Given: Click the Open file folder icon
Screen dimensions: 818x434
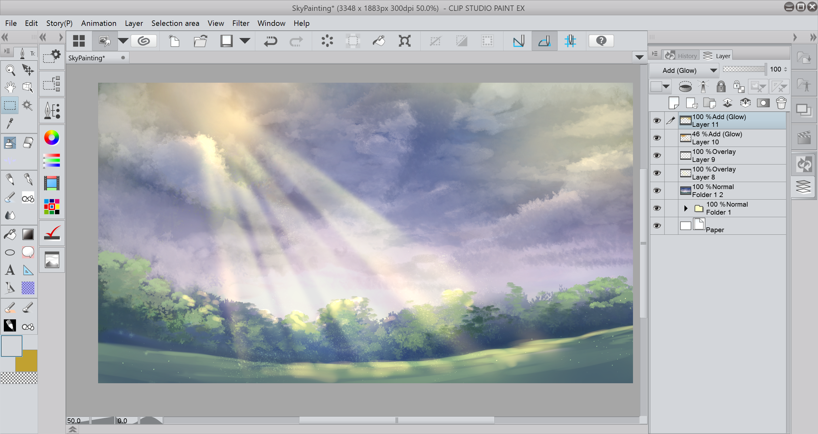Looking at the screenshot, I should pyautogui.click(x=201, y=41).
